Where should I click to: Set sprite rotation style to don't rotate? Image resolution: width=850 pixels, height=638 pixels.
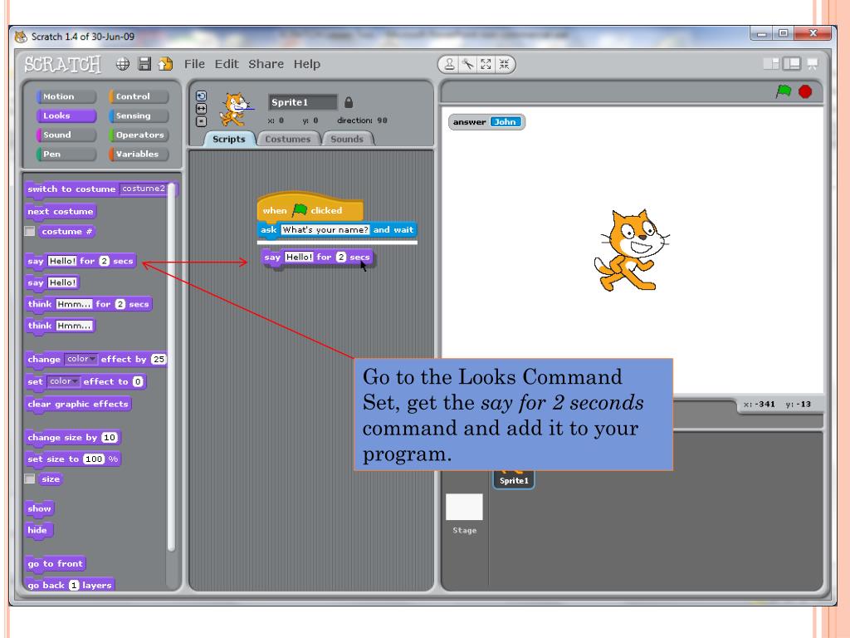pos(201,121)
